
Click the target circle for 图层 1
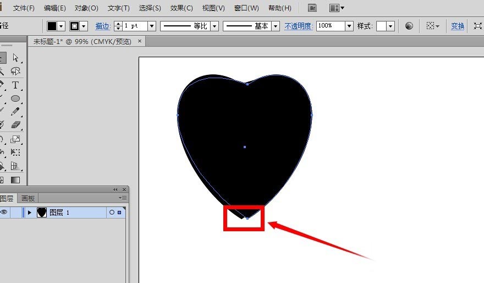click(x=112, y=213)
